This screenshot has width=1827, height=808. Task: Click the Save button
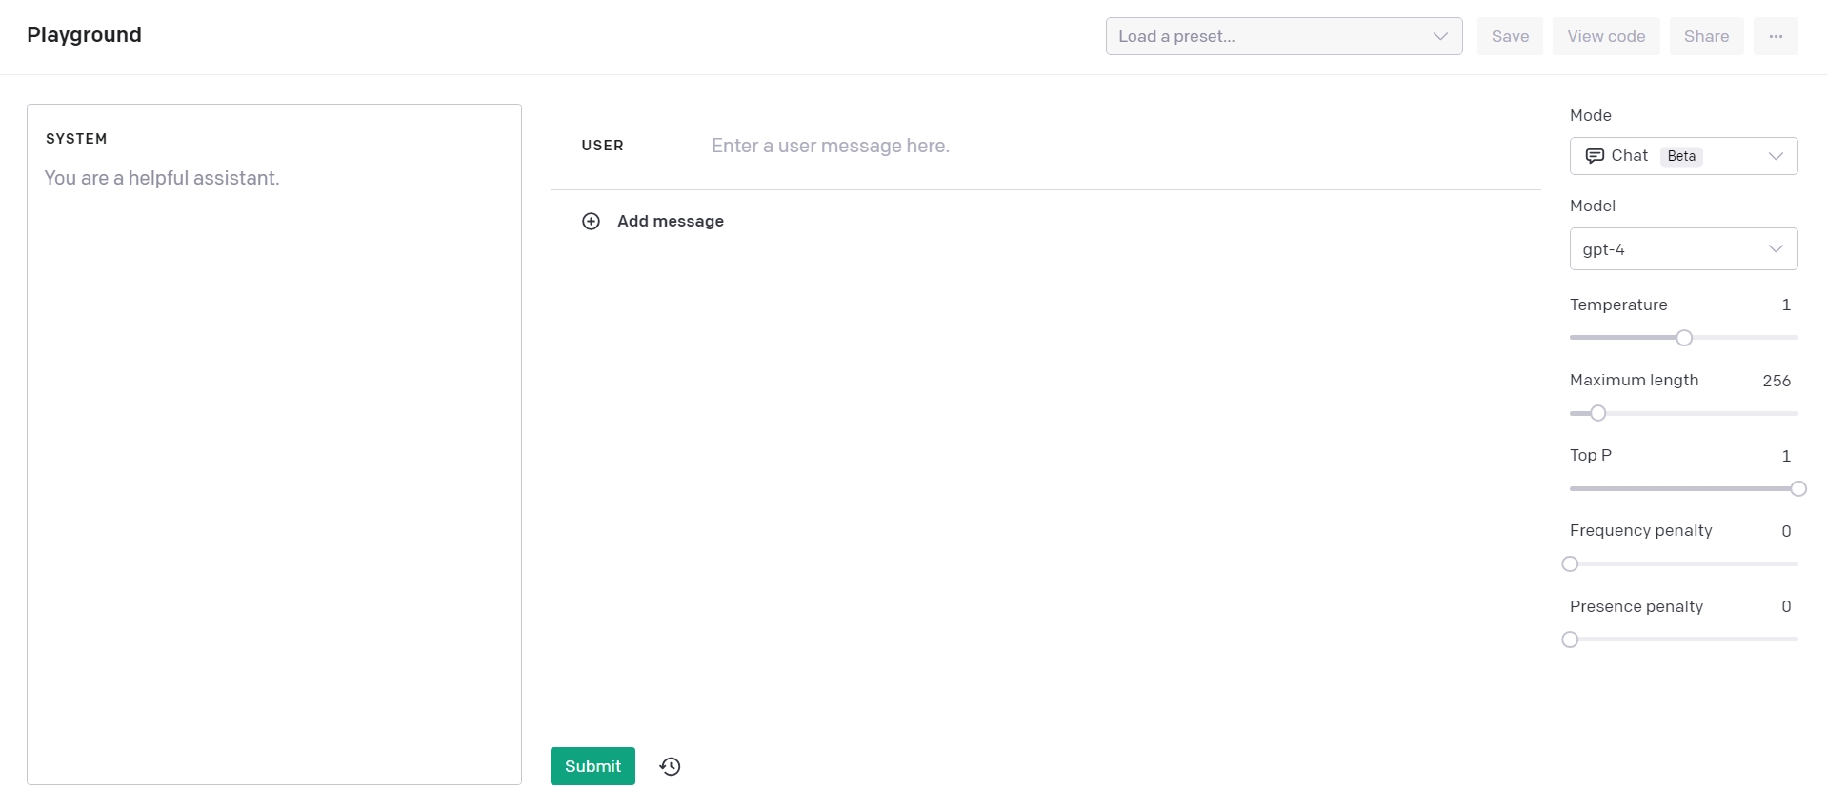coord(1510,36)
